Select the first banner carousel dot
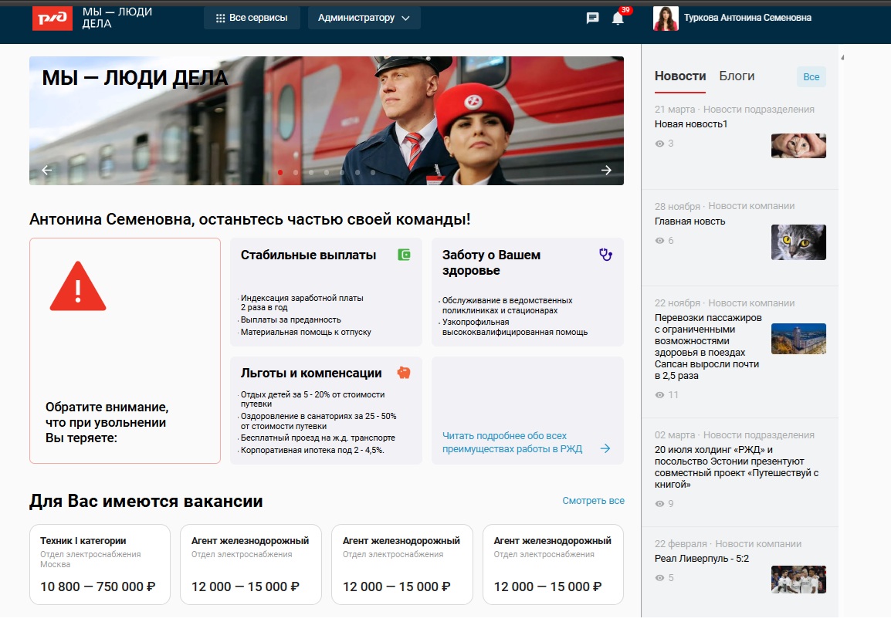891x622 pixels. coord(280,173)
